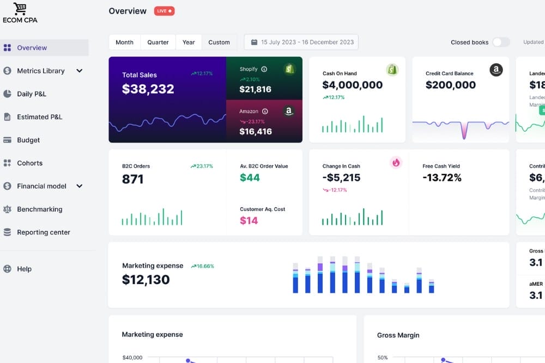
Task: Click the Marketing expense bar chart
Action: point(363,275)
